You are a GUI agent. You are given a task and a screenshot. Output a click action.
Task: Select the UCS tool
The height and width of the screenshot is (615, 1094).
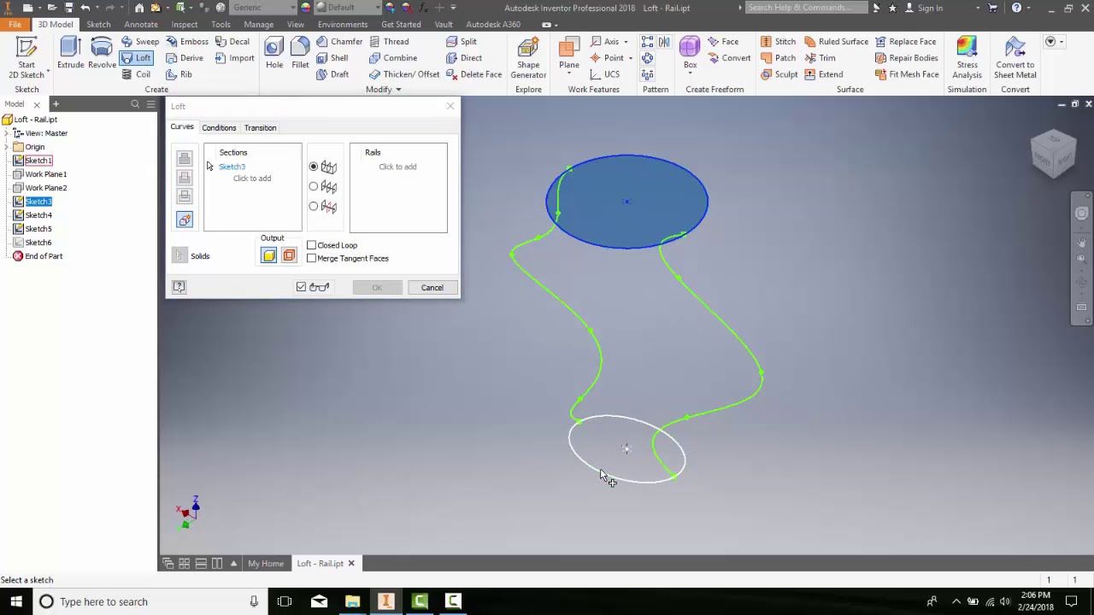pos(604,74)
